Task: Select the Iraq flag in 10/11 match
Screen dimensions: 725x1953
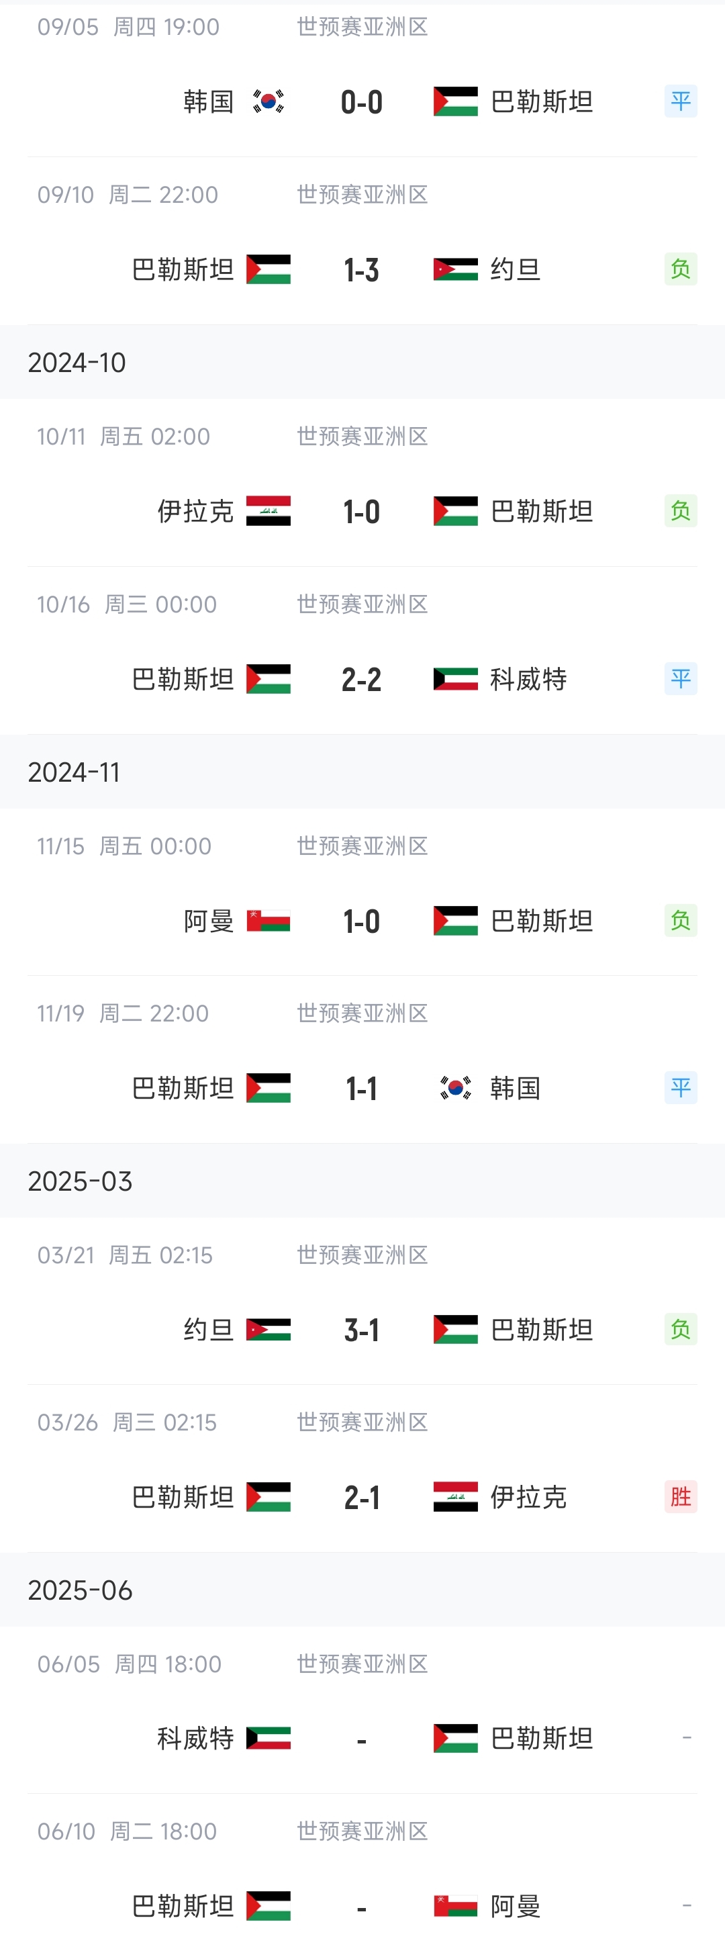Action: 268,511
